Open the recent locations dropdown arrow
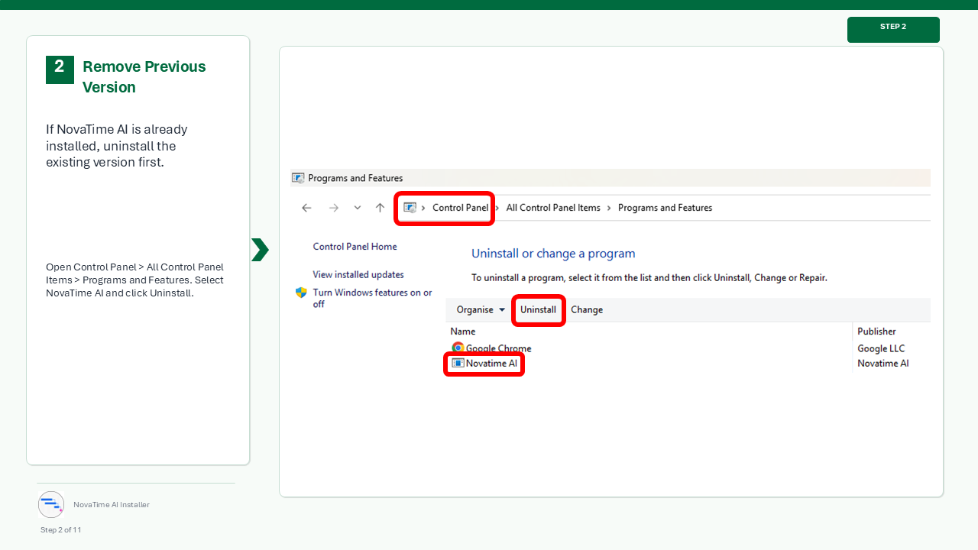 click(x=358, y=208)
